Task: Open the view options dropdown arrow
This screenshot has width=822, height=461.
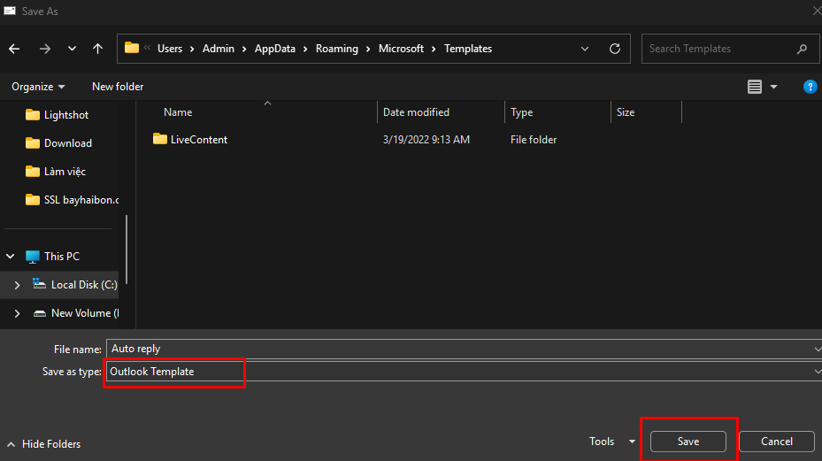Action: [x=773, y=87]
